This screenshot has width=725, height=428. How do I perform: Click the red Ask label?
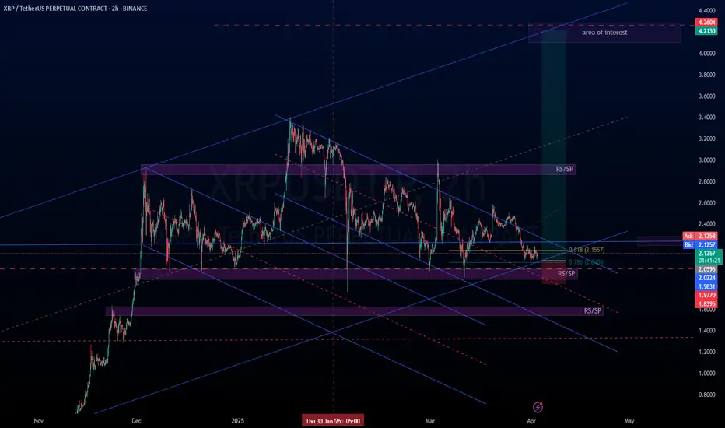pyautogui.click(x=688, y=236)
